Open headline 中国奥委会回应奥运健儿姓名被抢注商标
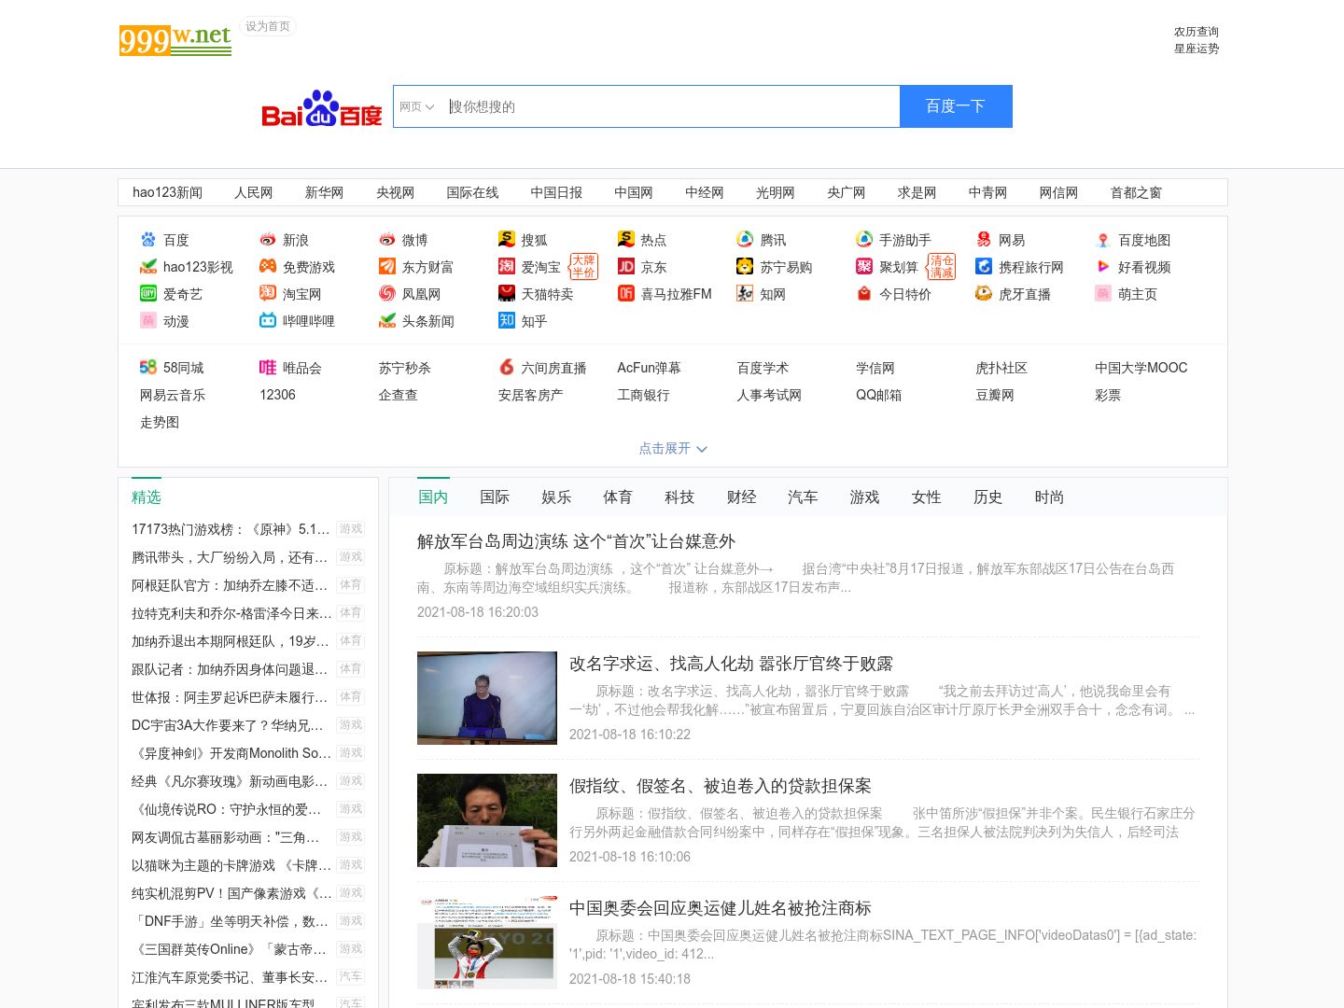 [721, 908]
